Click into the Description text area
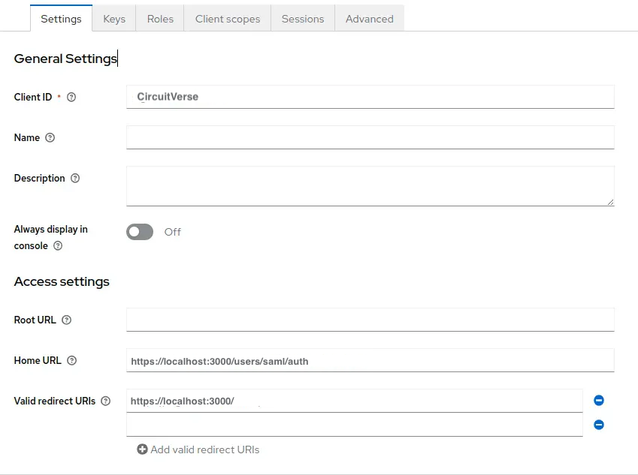 tap(370, 186)
